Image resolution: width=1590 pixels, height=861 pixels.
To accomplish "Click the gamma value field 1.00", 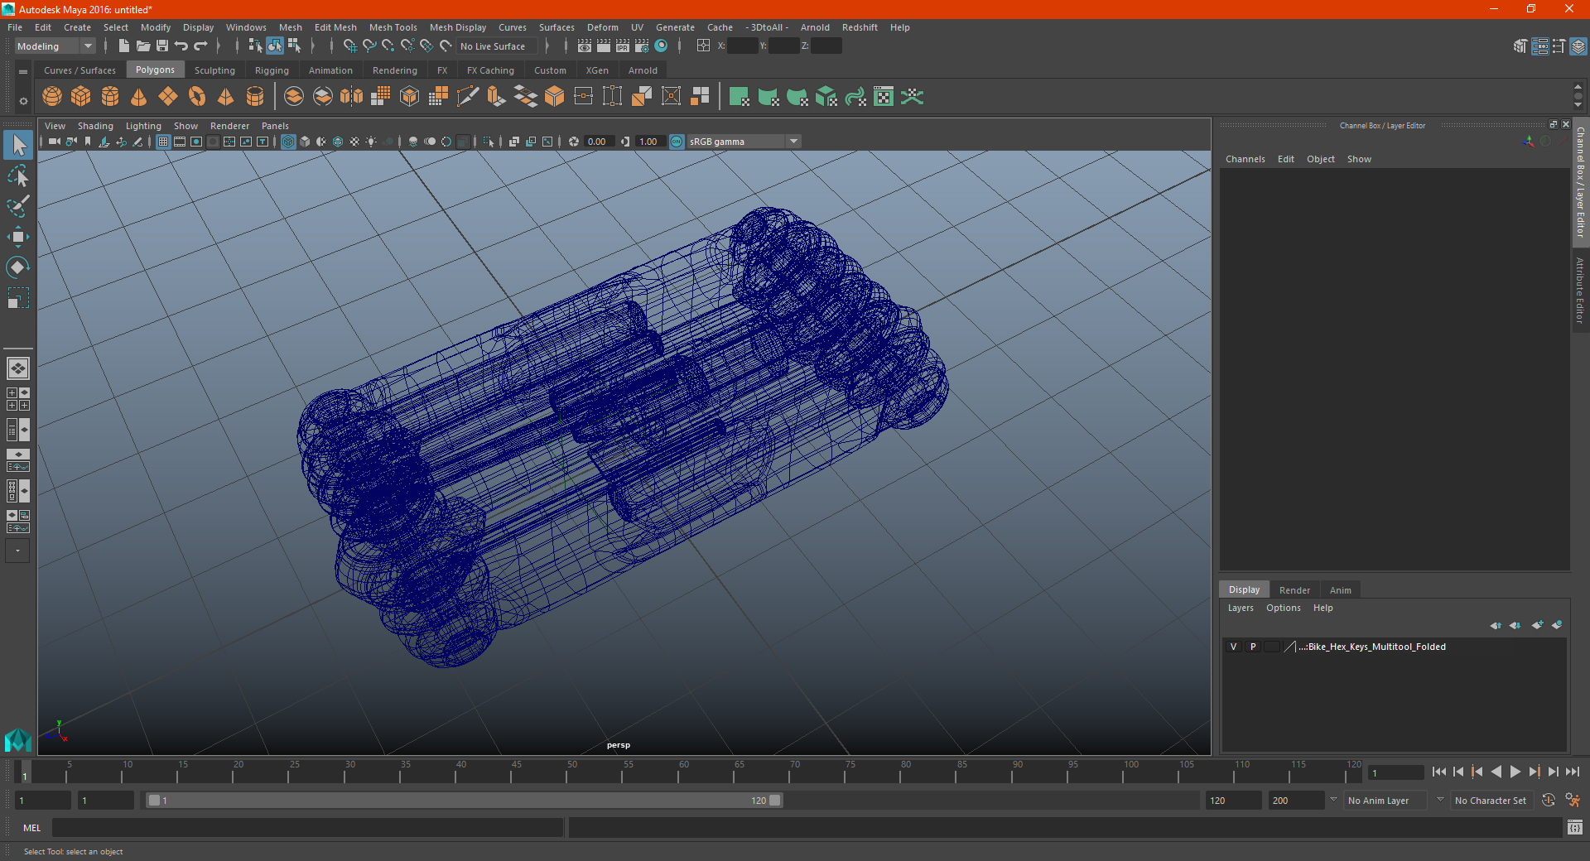I will (649, 142).
